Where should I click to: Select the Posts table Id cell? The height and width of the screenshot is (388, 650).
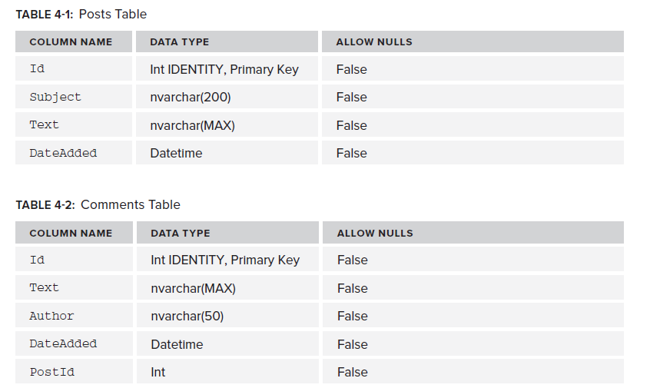click(x=37, y=69)
